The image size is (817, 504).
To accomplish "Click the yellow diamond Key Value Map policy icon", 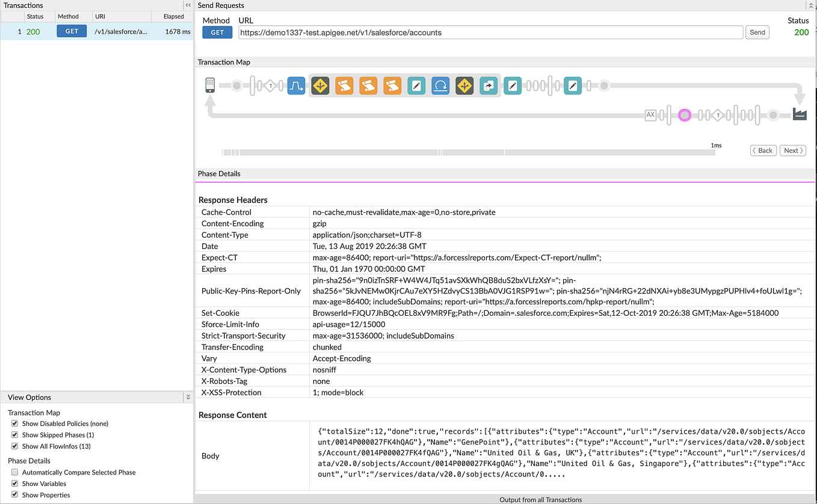I will [320, 85].
